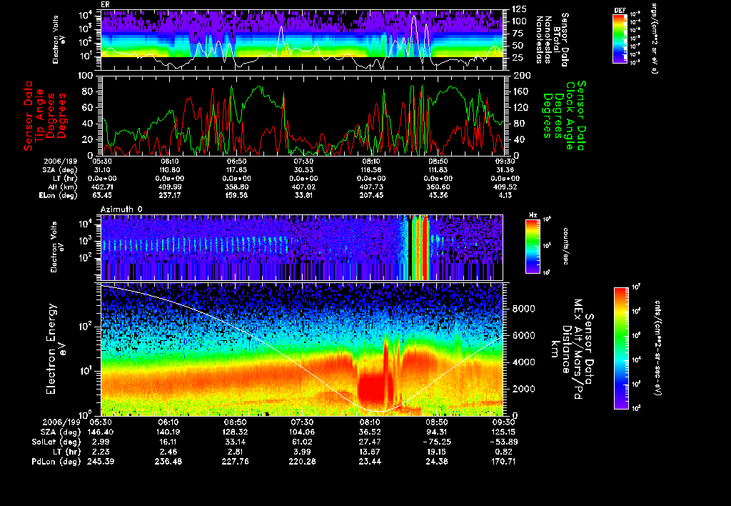
Task: Click SolLat value -53.89
Action: click(504, 442)
